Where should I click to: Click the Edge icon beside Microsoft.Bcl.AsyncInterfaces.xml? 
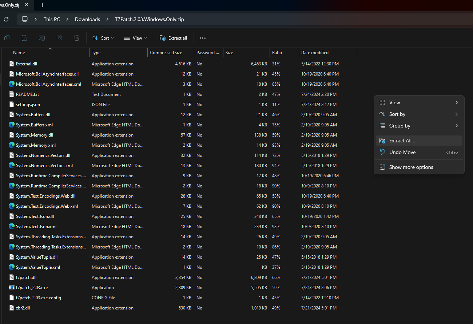pos(12,84)
